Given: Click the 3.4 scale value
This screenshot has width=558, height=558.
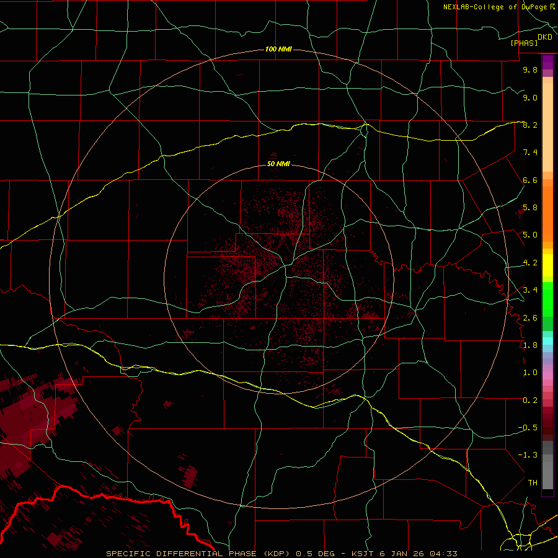Looking at the screenshot, I should (x=530, y=290).
